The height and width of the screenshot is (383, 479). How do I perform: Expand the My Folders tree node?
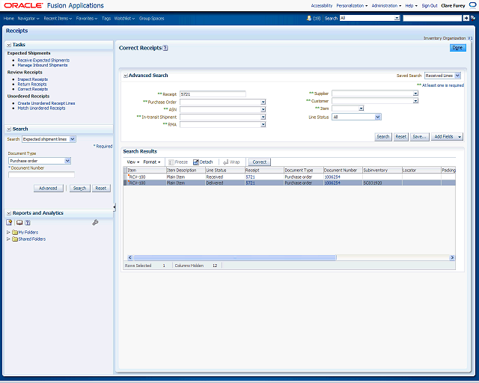pos(8,232)
